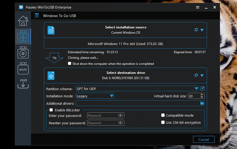Check Use 256-bit encryption

(163, 122)
